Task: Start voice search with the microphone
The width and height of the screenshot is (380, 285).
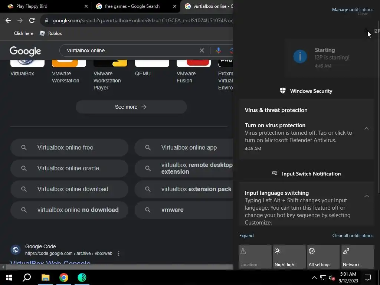Action: point(218,50)
